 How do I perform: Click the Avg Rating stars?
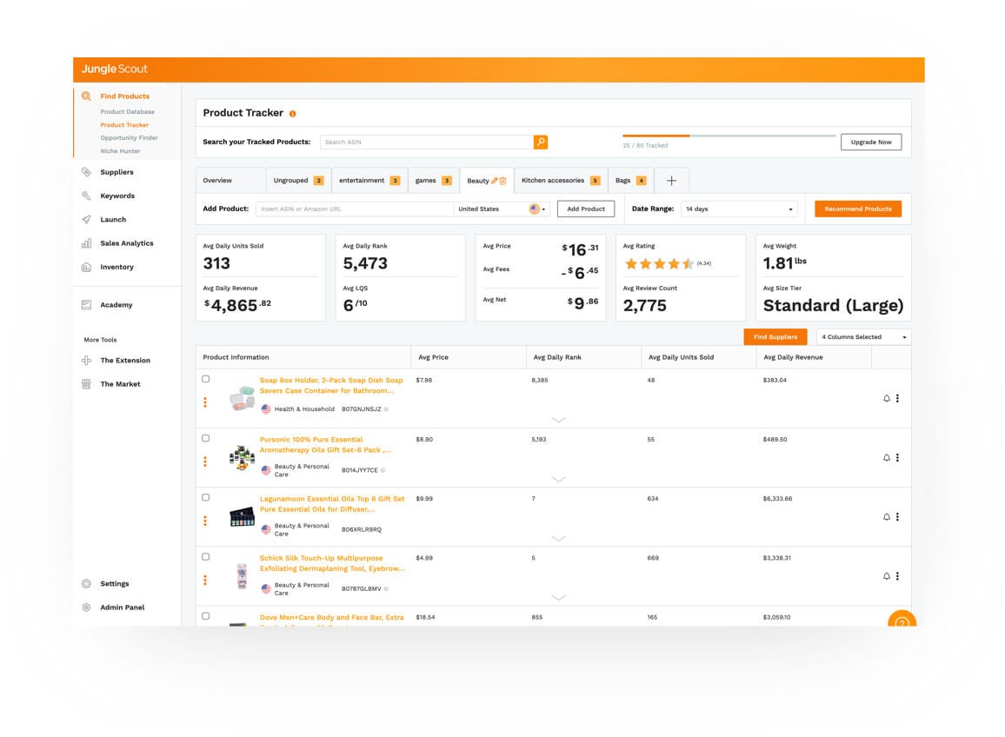[x=659, y=263]
